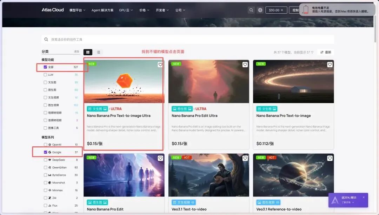Image resolution: width=379 pixels, height=215 pixels.
Task: Uncheck the Google series checkbox
Action: [x=45, y=152]
